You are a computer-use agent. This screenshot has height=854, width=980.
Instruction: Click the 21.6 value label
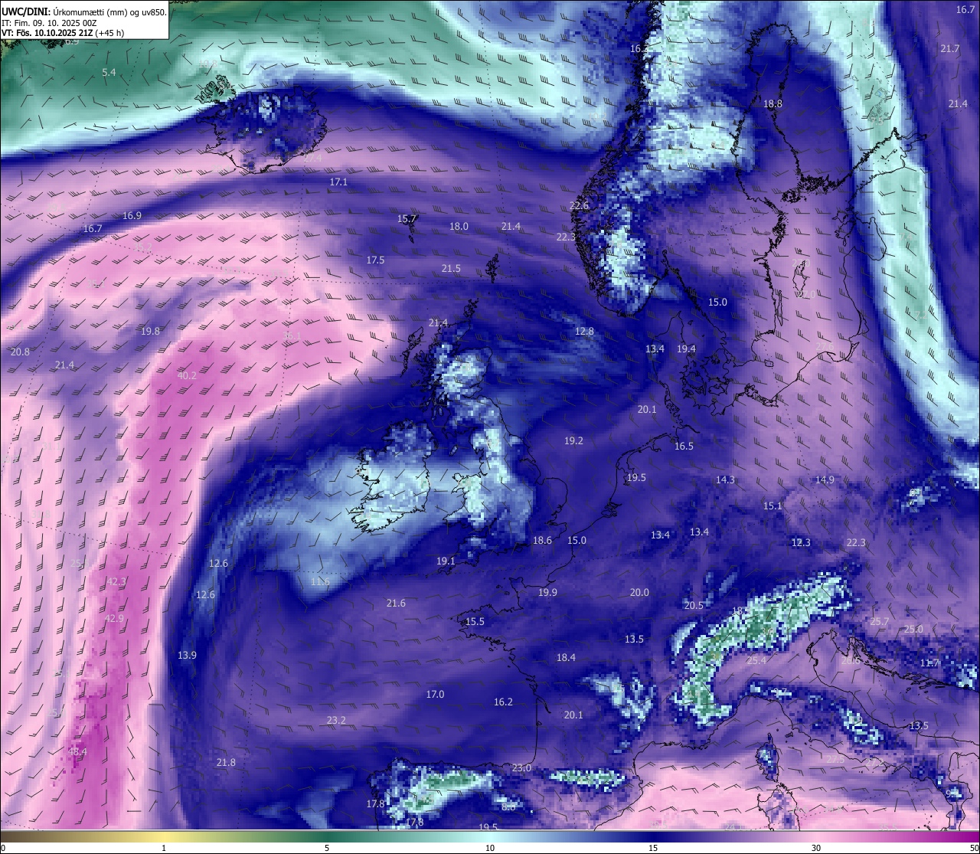396,603
